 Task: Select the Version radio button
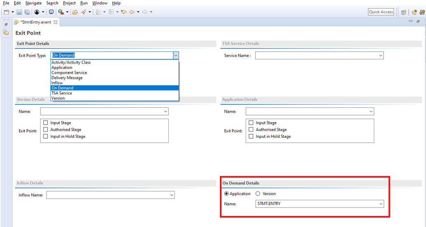coord(258,194)
